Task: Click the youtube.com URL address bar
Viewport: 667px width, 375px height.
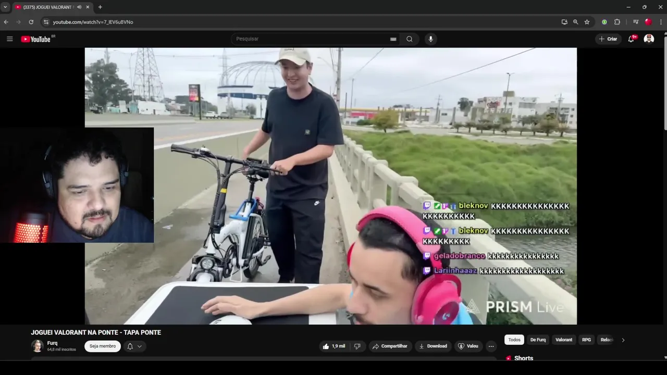Action: click(93, 22)
